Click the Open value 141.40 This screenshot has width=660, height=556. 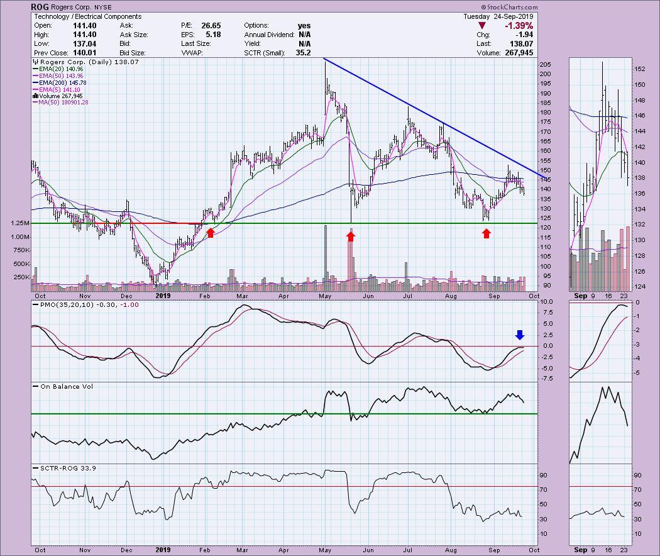[x=85, y=26]
